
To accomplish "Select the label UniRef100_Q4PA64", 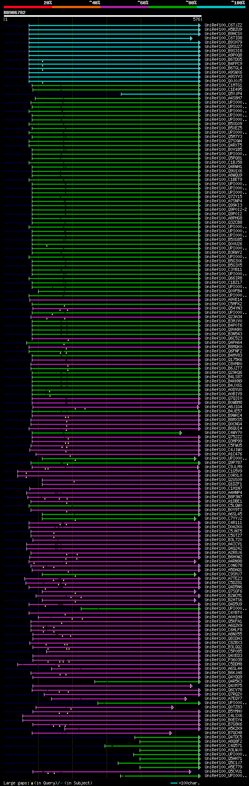I will [223, 343].
